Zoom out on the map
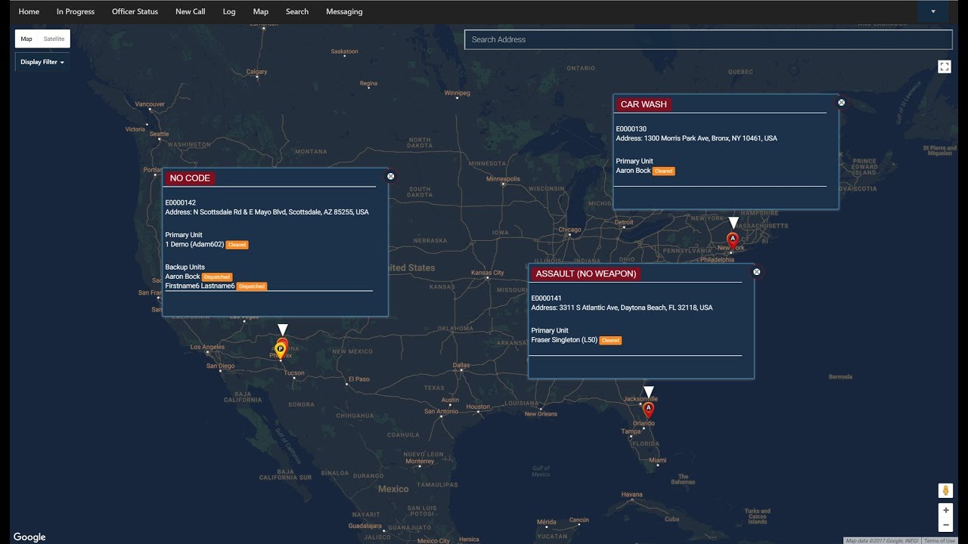The height and width of the screenshot is (544, 968). pyautogui.click(x=945, y=524)
